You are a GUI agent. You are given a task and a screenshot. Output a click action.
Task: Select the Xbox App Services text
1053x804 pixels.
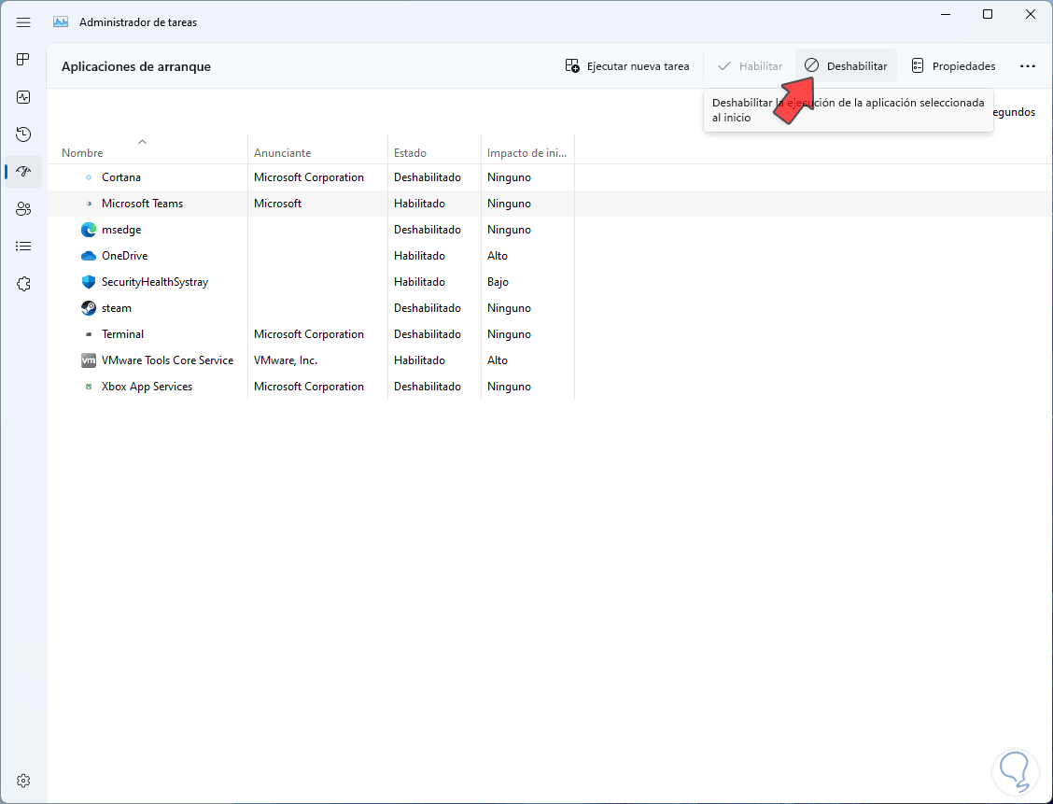pos(147,387)
